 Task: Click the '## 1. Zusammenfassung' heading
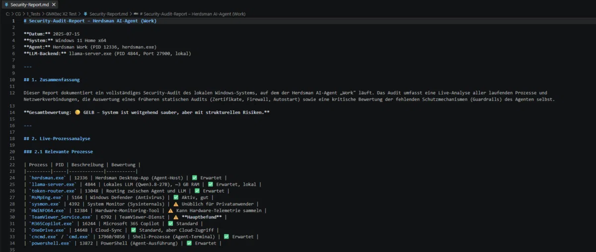coord(52,80)
